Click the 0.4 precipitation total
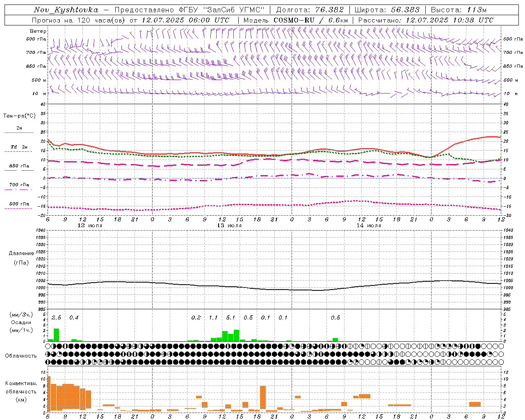The image size is (525, 420). pyautogui.click(x=73, y=317)
